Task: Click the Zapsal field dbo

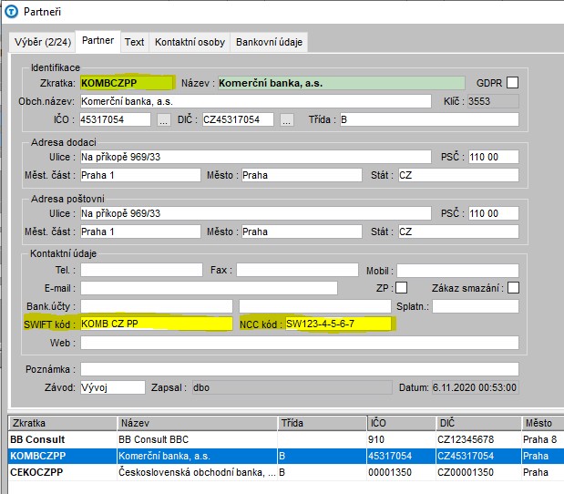Action: pyautogui.click(x=292, y=387)
